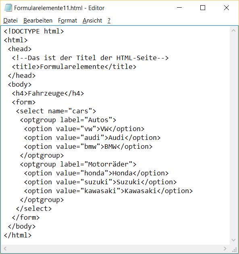Click the horizontal scrollbar left arrow
Image resolution: width=239 pixels, height=254 pixels.
tap(5, 248)
